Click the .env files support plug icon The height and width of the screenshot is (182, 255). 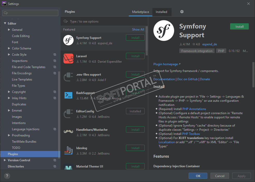[x=68, y=77]
